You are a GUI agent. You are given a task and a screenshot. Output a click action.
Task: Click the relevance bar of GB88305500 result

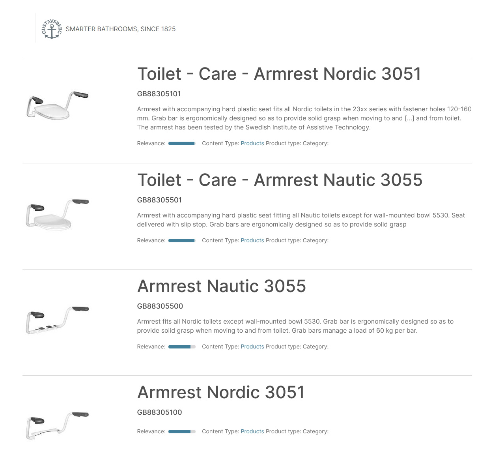[182, 347]
